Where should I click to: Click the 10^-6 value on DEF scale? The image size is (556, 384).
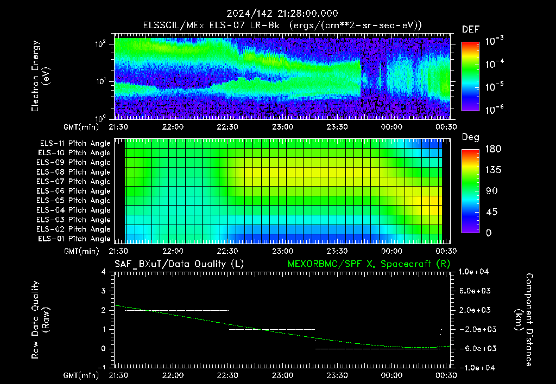(494, 110)
